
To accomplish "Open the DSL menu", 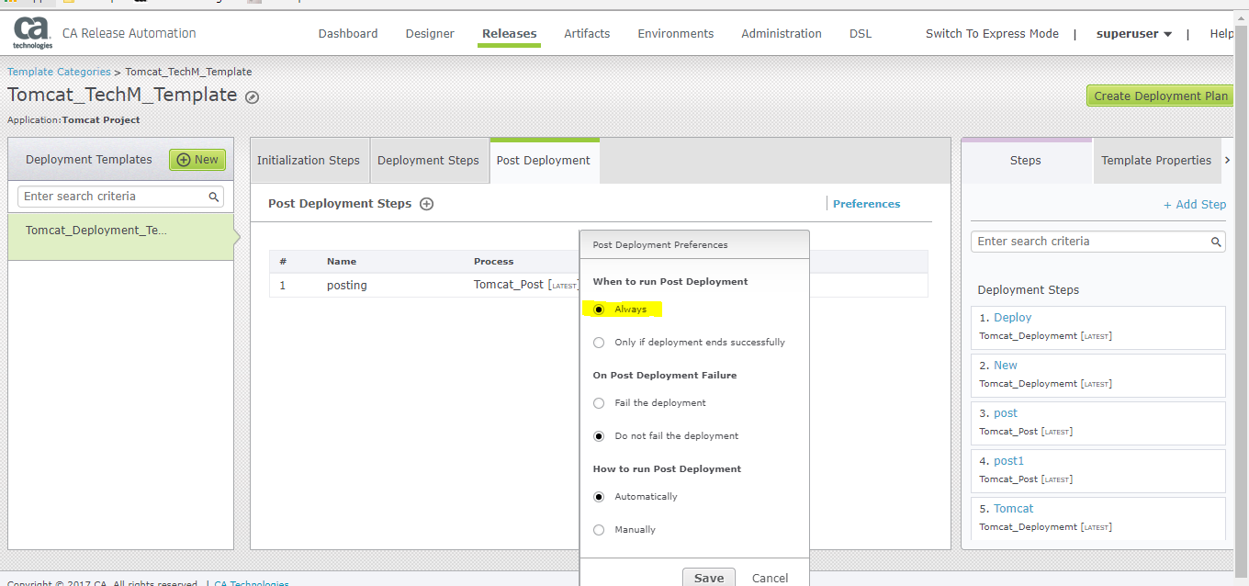I will pos(861,34).
